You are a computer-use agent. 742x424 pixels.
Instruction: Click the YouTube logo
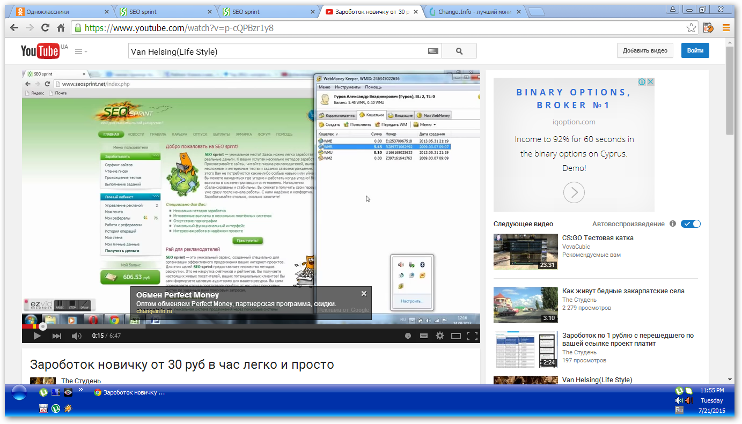(40, 51)
